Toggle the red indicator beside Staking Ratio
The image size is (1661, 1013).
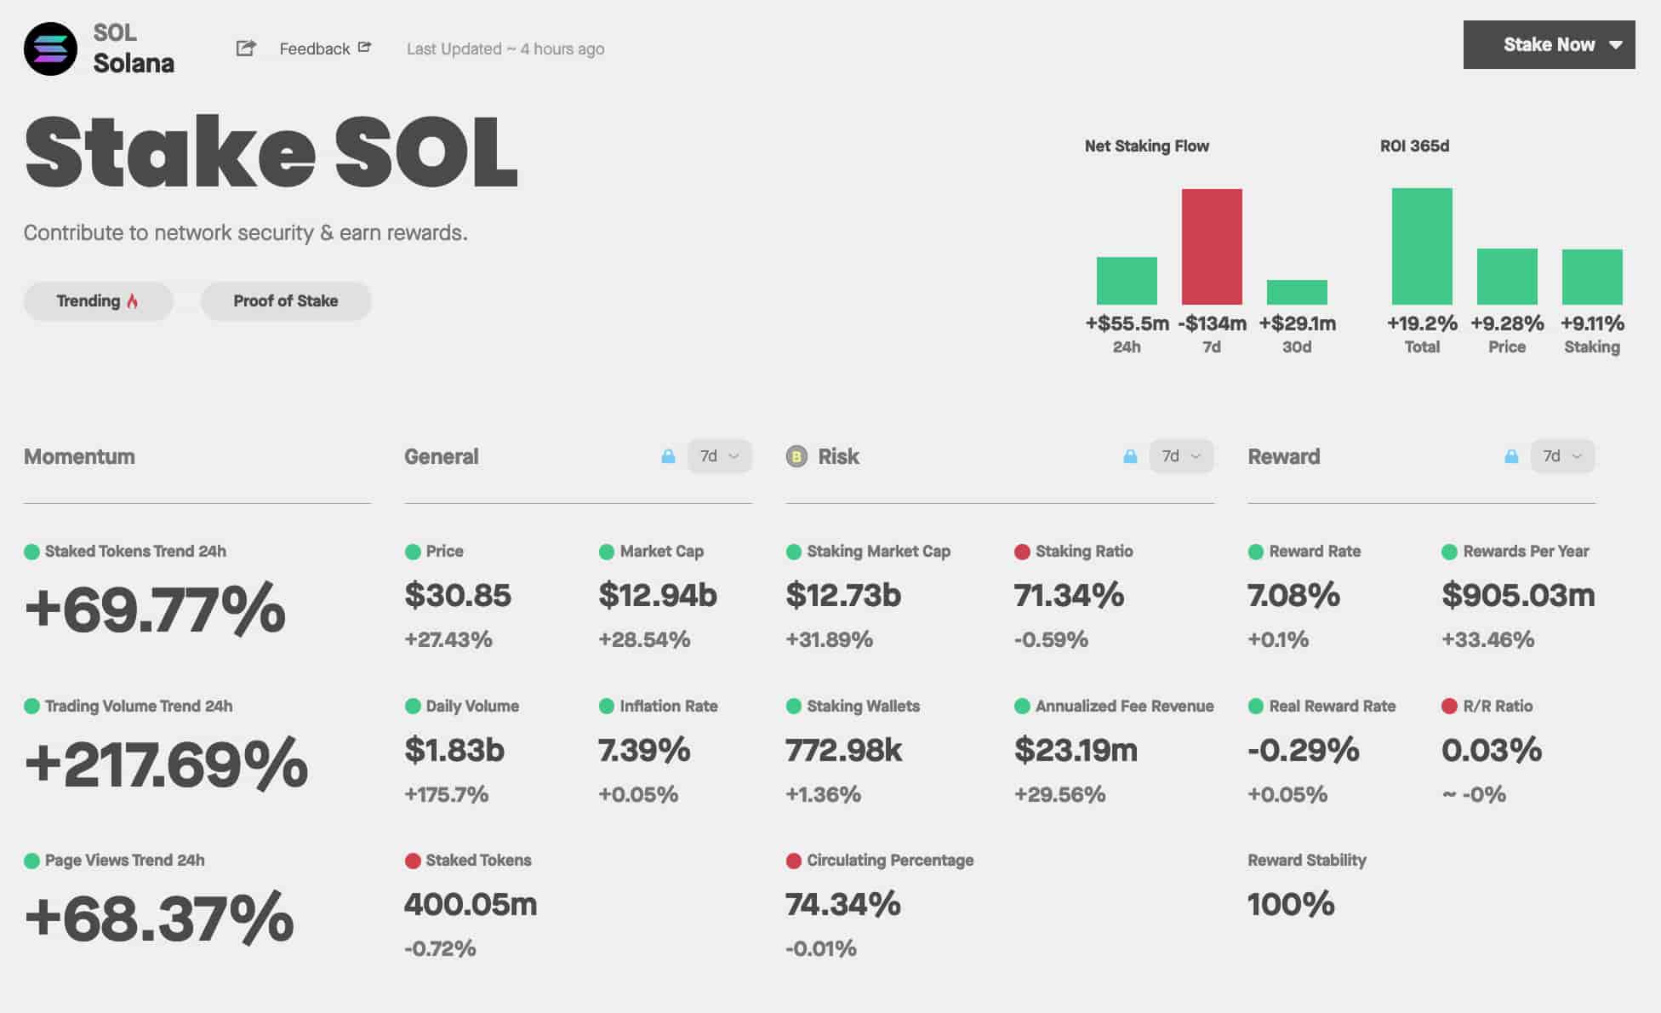[x=1024, y=552]
